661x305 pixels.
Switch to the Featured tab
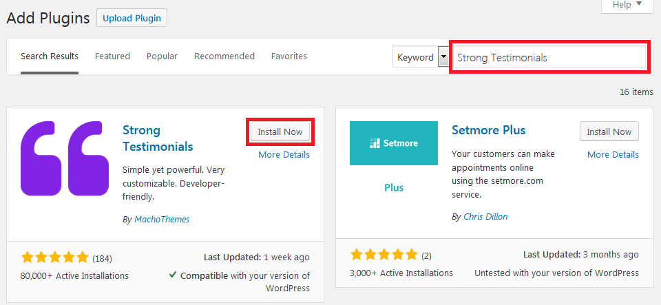tap(112, 56)
